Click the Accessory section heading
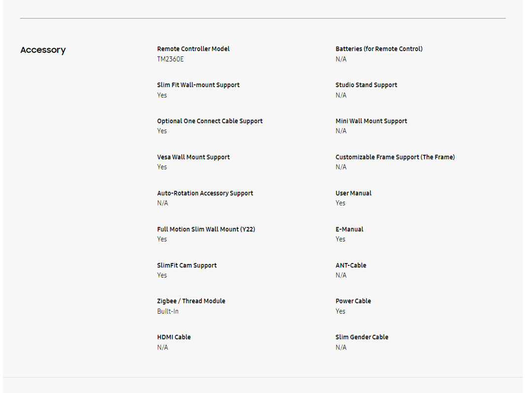The image size is (532, 393). tap(43, 50)
